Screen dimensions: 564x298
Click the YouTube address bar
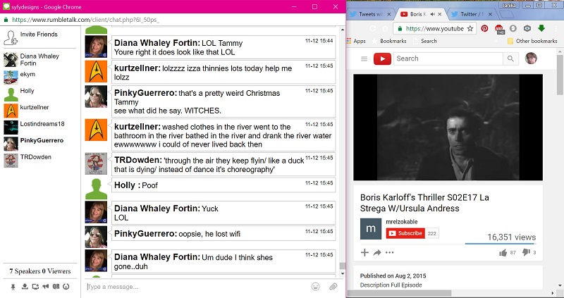[x=434, y=28]
